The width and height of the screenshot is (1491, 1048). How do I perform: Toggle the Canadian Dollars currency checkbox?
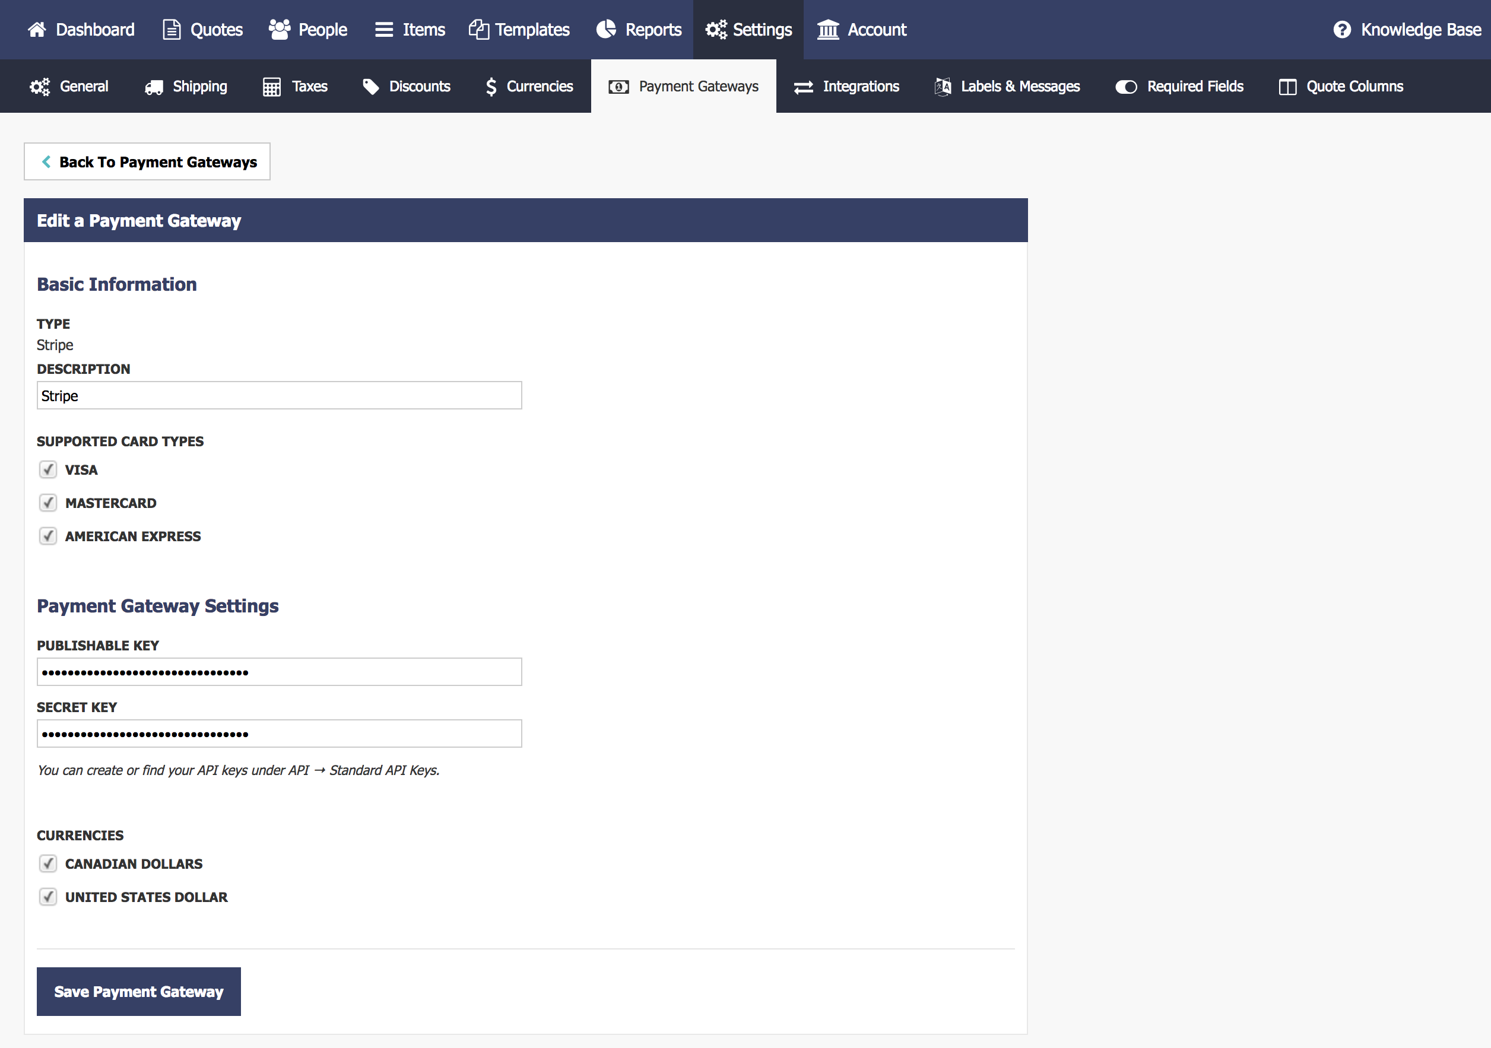[48, 863]
